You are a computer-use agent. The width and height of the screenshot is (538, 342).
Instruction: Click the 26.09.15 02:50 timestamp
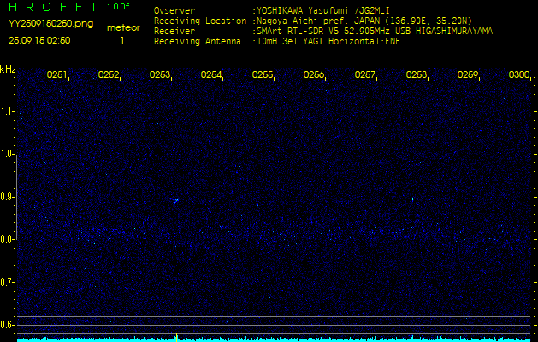[x=39, y=39]
